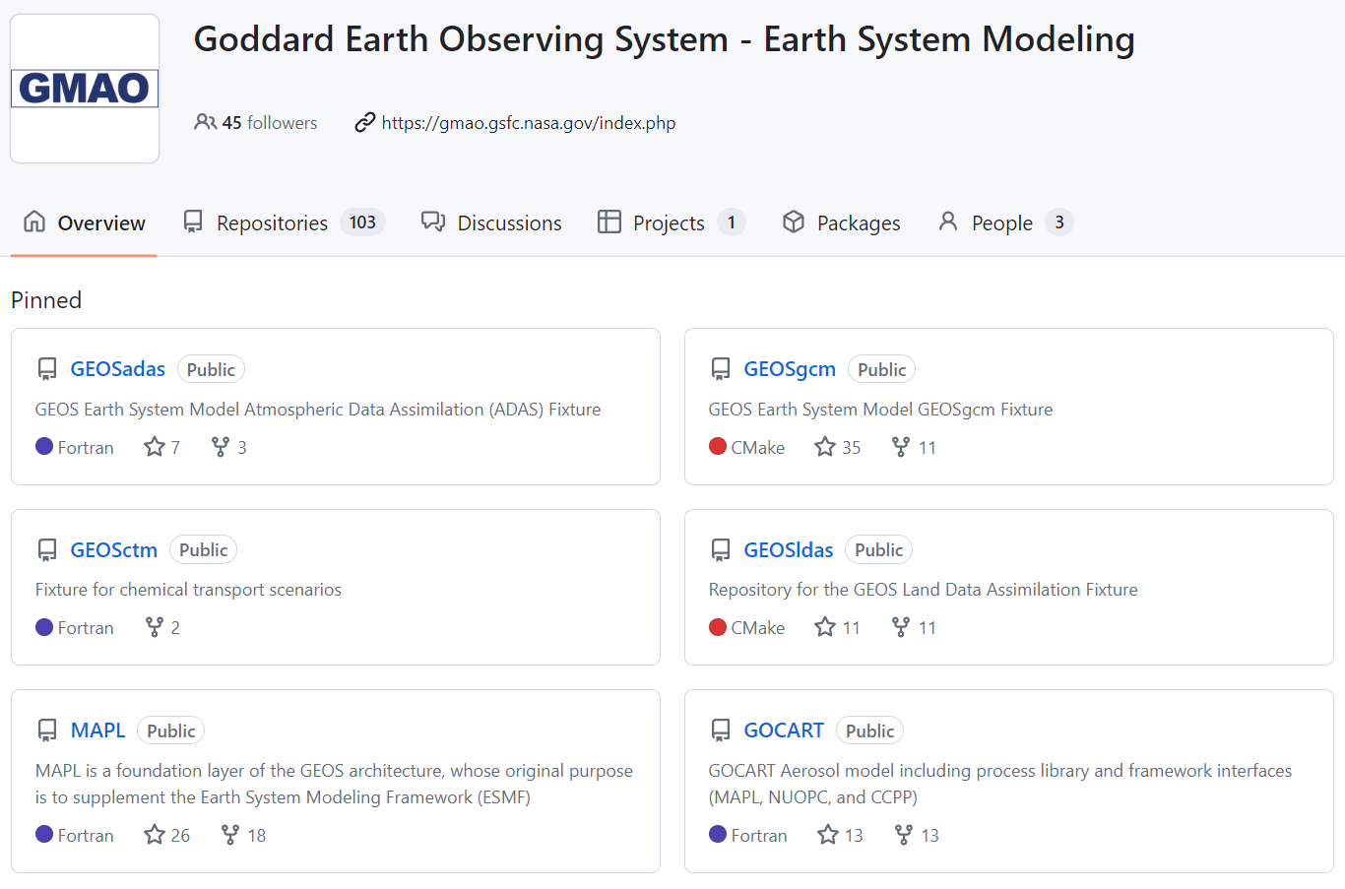Click the Repositories book icon in the tab bar
The height and width of the screenshot is (889, 1345).
click(x=193, y=222)
